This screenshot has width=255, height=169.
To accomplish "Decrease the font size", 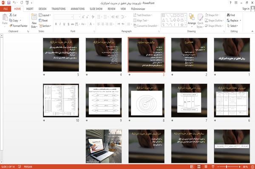I will [x=87, y=17].
